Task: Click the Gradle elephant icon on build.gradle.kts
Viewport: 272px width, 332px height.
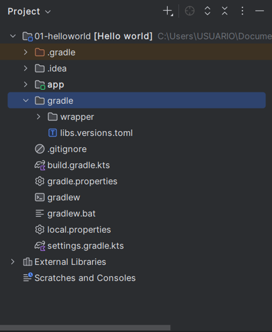Action: pos(40,165)
